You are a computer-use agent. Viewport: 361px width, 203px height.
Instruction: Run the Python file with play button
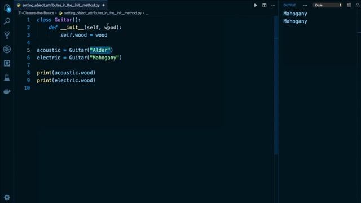(256, 5)
